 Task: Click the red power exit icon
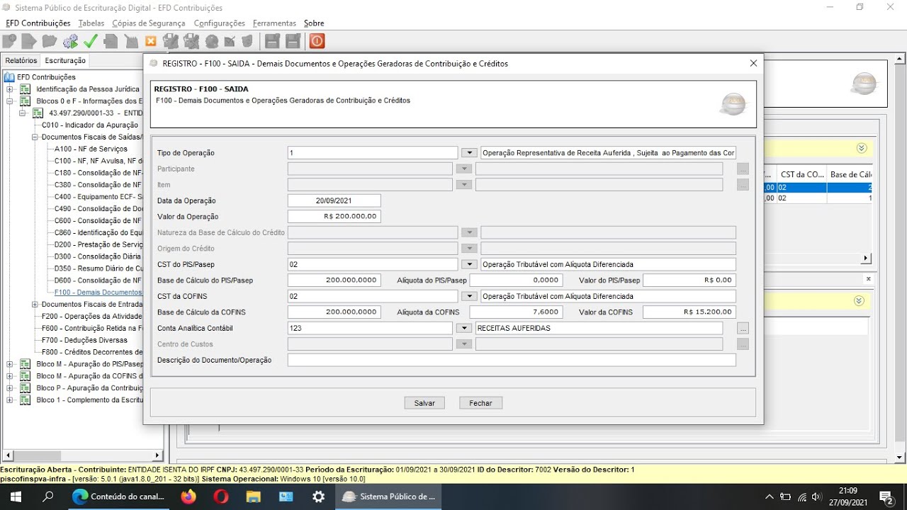pyautogui.click(x=317, y=41)
